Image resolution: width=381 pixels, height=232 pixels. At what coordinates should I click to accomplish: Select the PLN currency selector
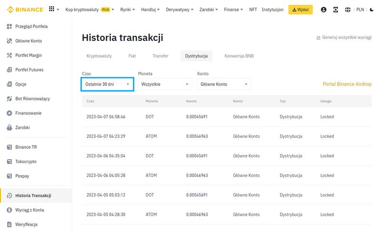360,10
